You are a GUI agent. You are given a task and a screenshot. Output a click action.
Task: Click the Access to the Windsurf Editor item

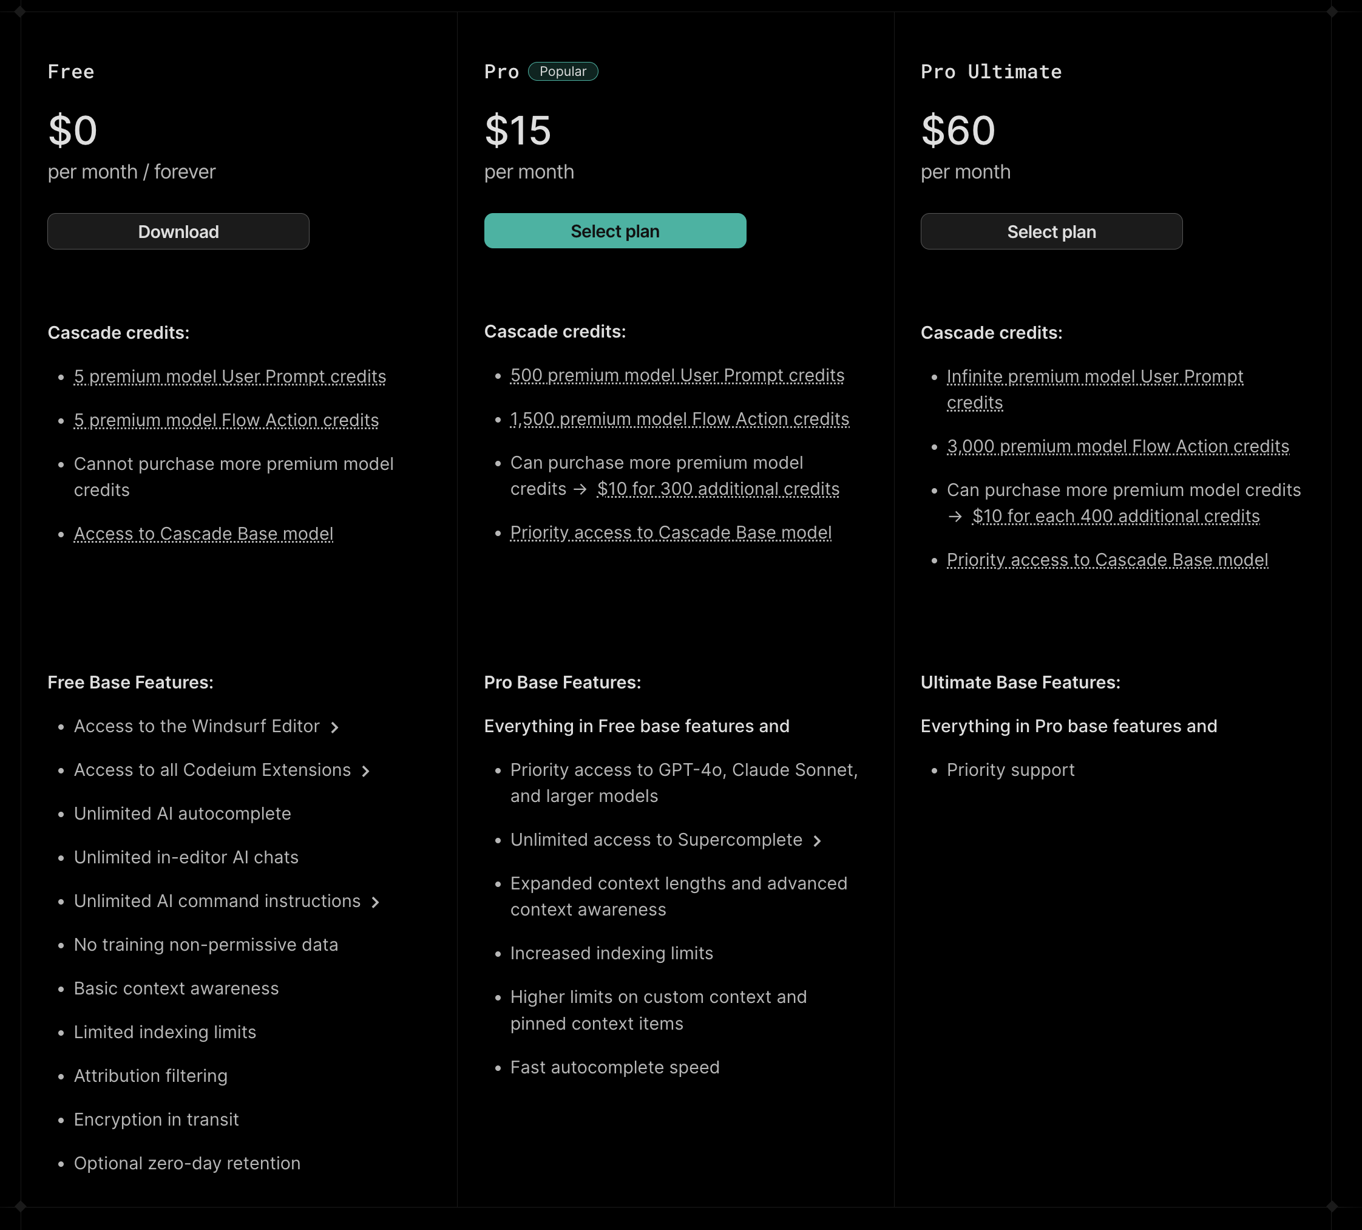[197, 727]
